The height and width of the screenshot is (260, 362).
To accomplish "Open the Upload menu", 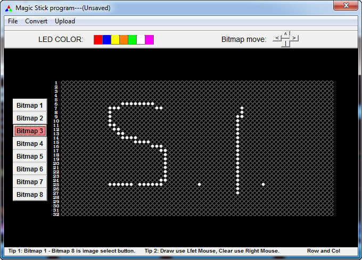I will pos(65,21).
